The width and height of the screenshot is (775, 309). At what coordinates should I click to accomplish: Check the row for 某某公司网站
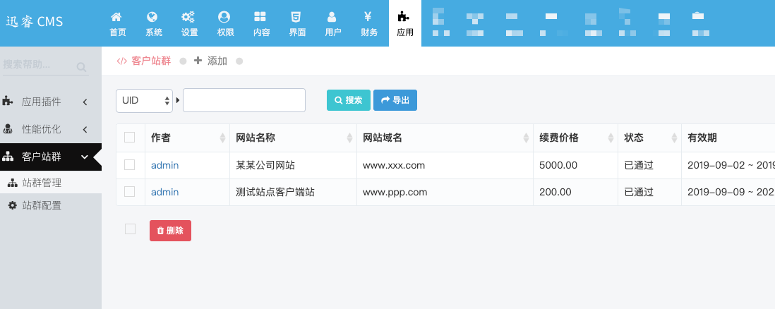point(129,164)
